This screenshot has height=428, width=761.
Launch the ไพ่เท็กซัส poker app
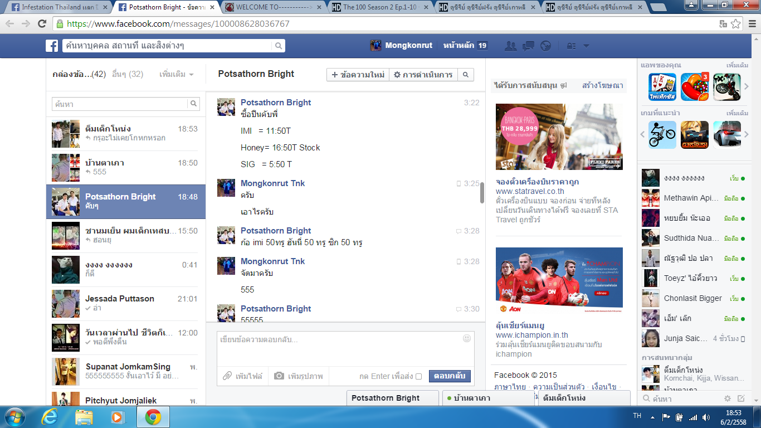(662, 87)
